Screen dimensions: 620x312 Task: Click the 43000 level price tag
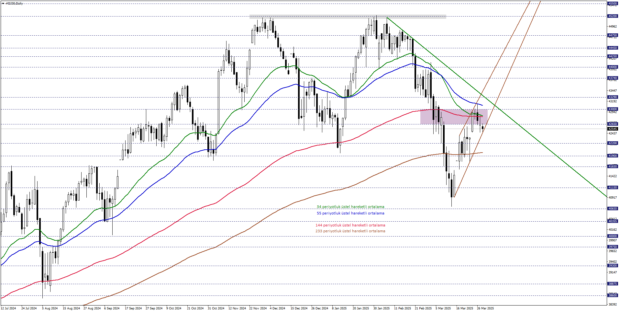coord(613,109)
